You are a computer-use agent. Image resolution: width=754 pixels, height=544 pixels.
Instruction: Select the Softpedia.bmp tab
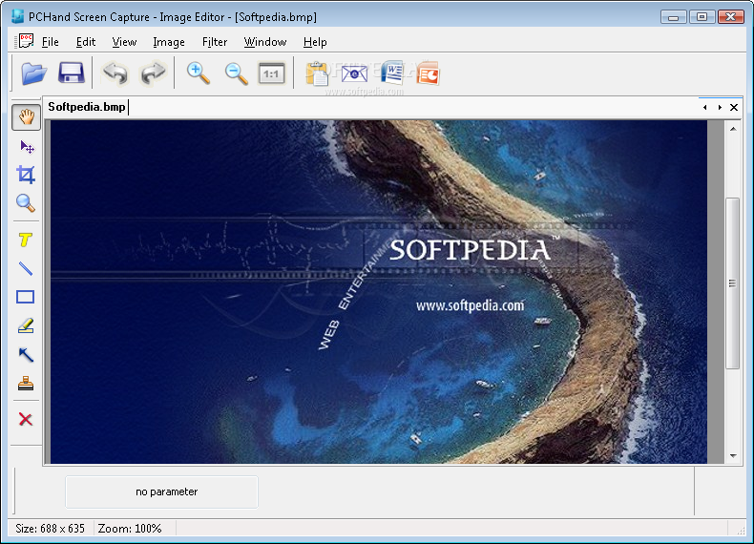pyautogui.click(x=87, y=107)
